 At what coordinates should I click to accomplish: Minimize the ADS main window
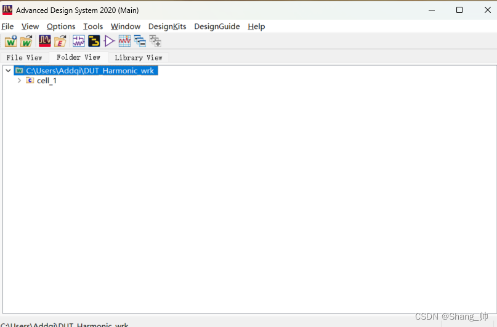pos(431,10)
